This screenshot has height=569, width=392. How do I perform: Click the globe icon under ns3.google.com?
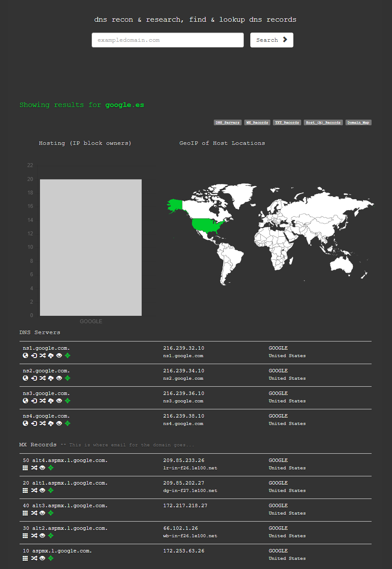click(26, 401)
